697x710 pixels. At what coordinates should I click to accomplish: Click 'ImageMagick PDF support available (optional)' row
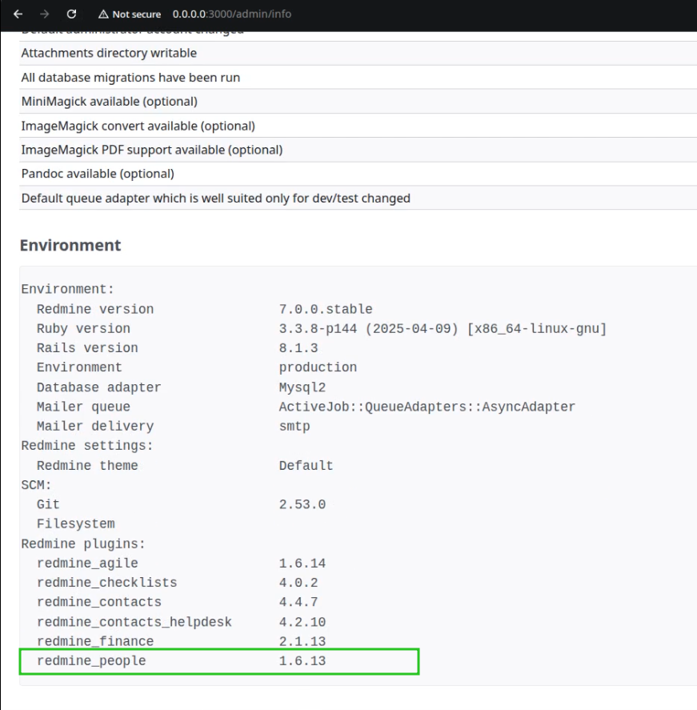[358, 150]
